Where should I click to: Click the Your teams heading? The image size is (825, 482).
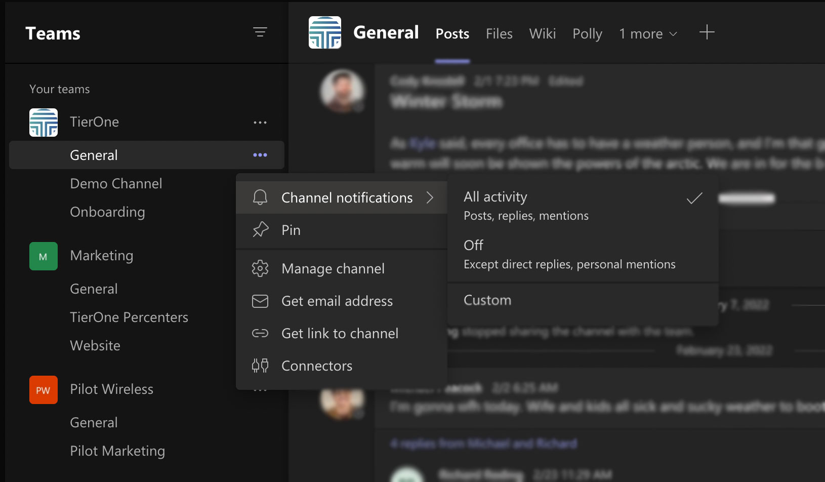click(60, 89)
